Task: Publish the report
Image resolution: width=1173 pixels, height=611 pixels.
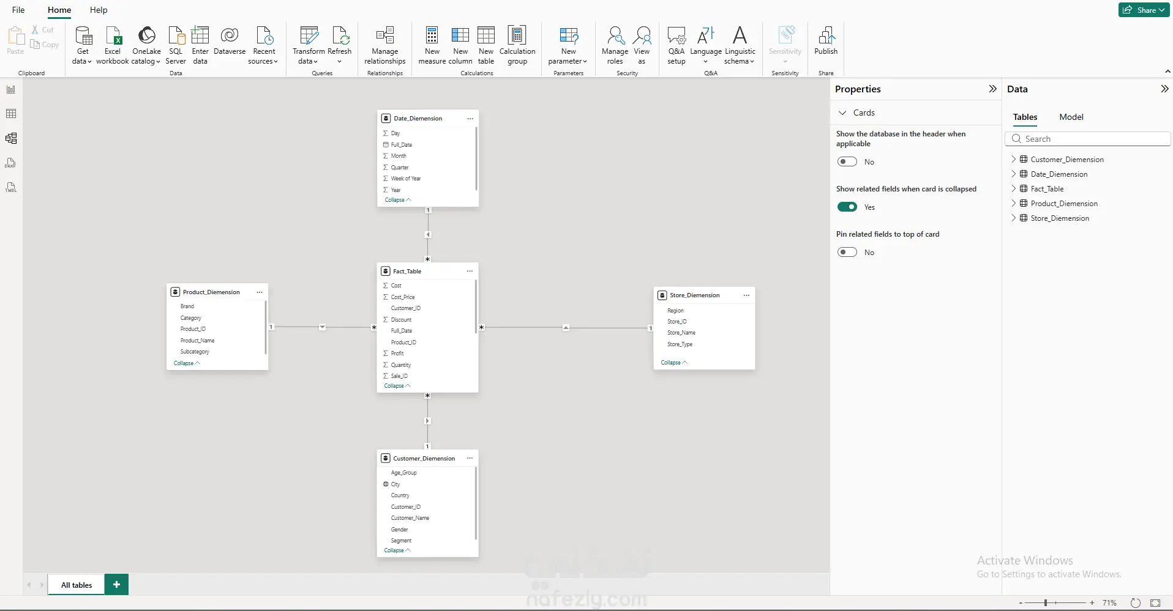Action: click(x=826, y=41)
